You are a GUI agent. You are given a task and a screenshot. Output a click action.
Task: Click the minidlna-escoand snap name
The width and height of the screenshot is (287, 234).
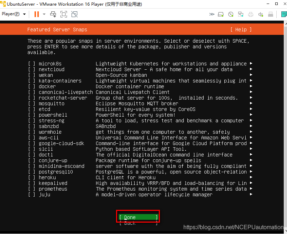click(62, 166)
